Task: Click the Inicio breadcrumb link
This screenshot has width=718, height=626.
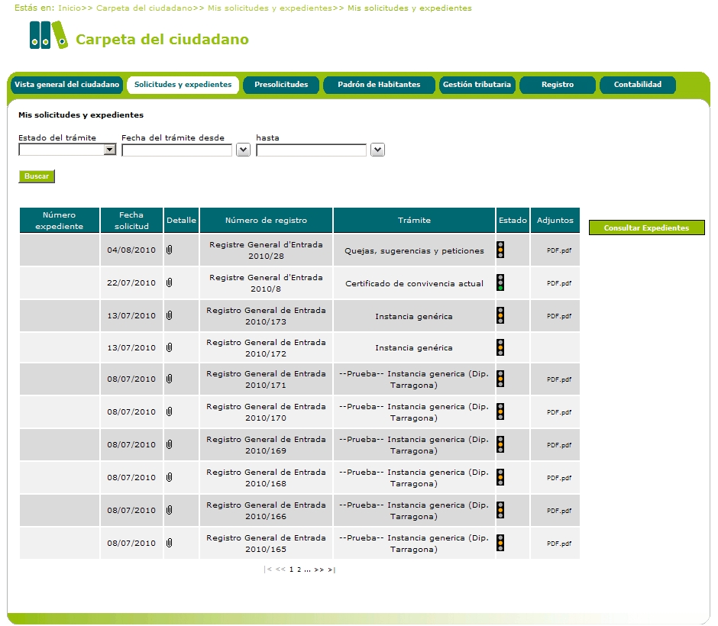Action: click(x=68, y=8)
